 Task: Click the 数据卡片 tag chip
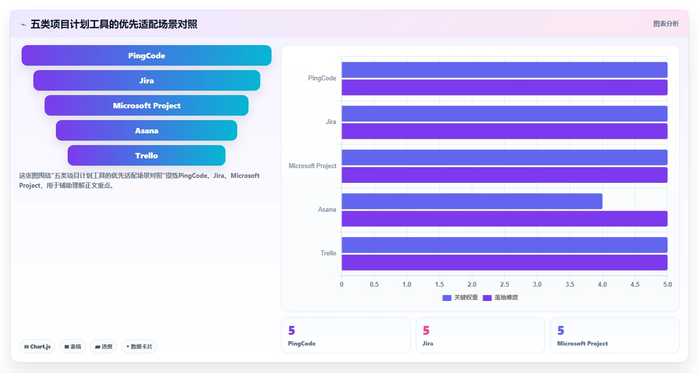139,347
